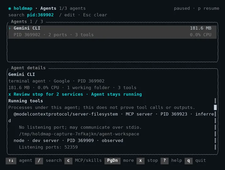This screenshot has width=225, height=170.
Task: Click the details scrollbar thumb
Action: (215, 107)
